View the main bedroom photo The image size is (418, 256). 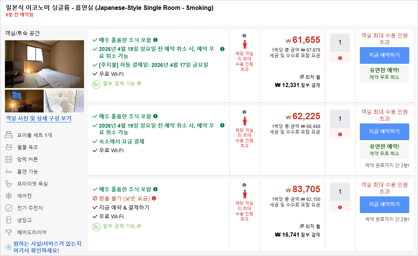pyautogui.click(x=44, y=64)
